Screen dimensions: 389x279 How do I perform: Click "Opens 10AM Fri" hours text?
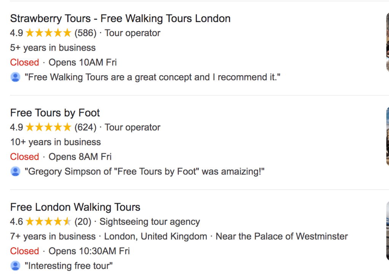pyautogui.click(x=83, y=62)
